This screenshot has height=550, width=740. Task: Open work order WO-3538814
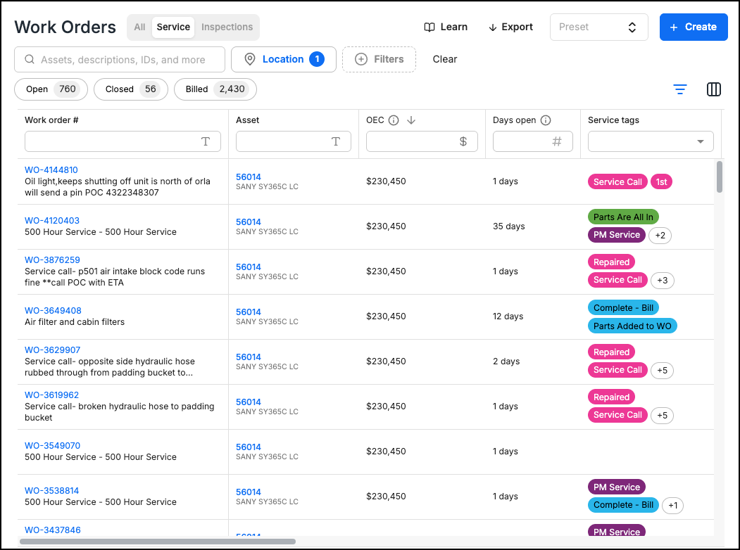point(51,491)
